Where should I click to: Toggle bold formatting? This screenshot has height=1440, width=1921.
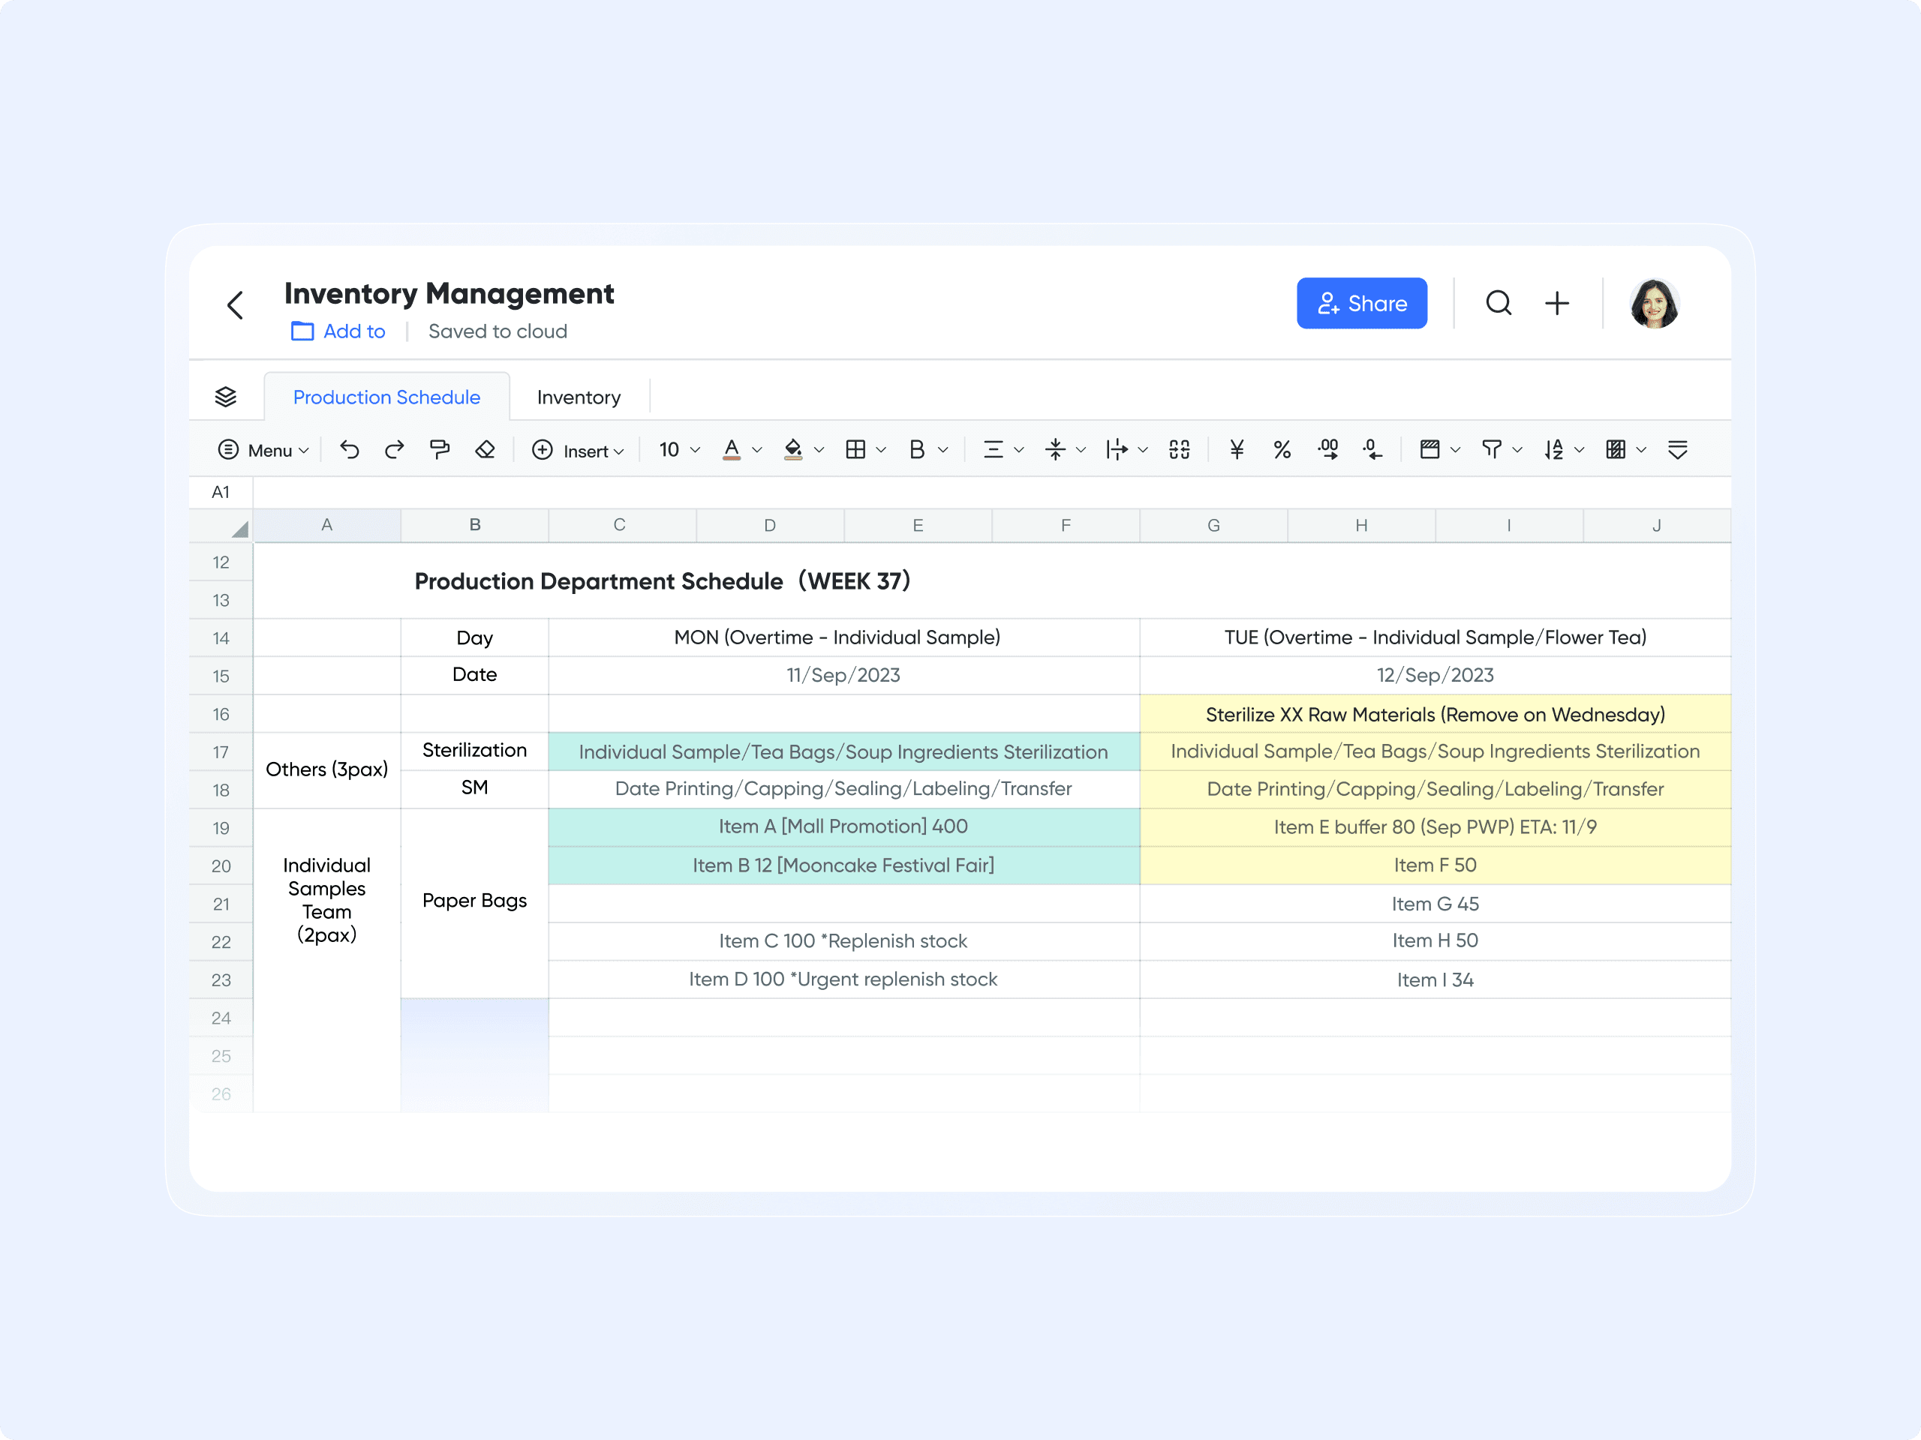[918, 449]
